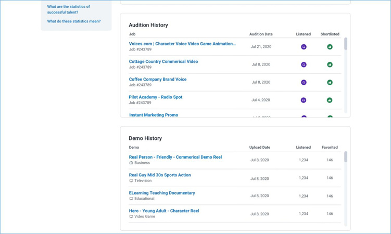Open Hero Young Adult Character Reel demo

pyautogui.click(x=164, y=211)
